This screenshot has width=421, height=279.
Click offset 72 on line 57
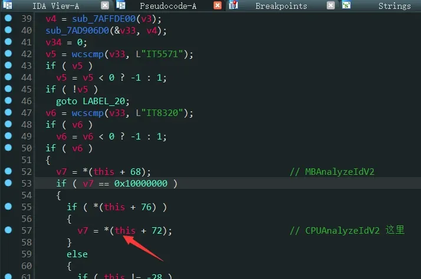pos(157,231)
